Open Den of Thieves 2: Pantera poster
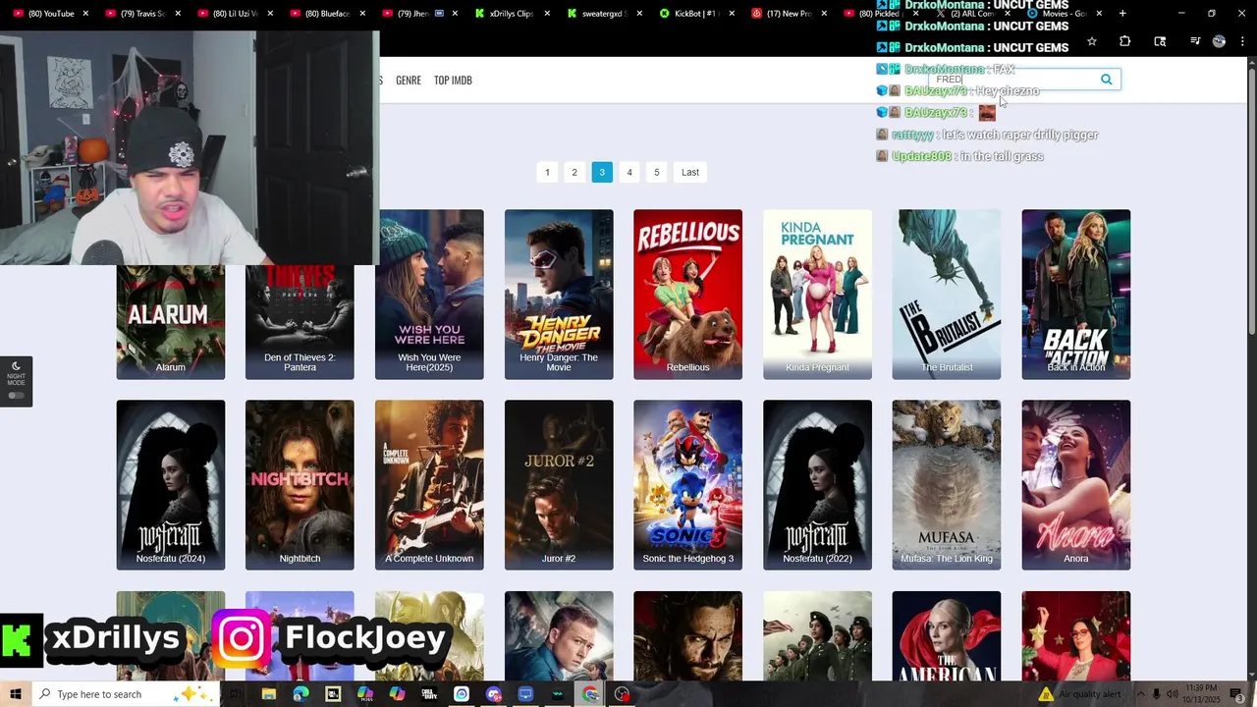1257x707 pixels. coord(300,322)
